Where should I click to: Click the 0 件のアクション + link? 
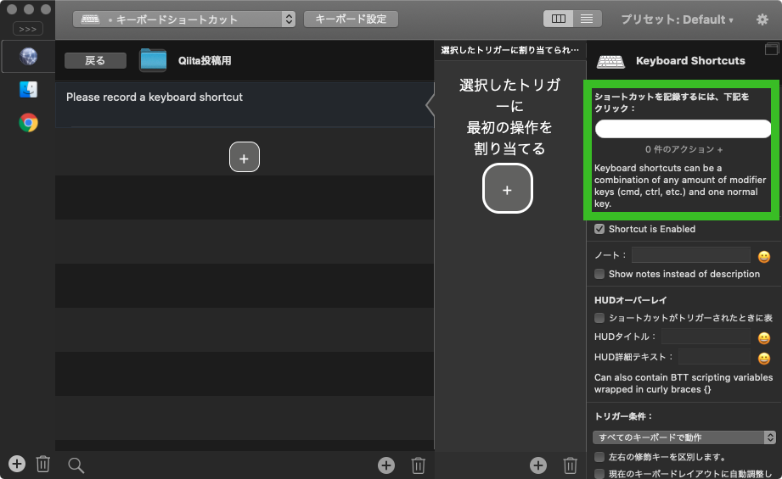684,149
